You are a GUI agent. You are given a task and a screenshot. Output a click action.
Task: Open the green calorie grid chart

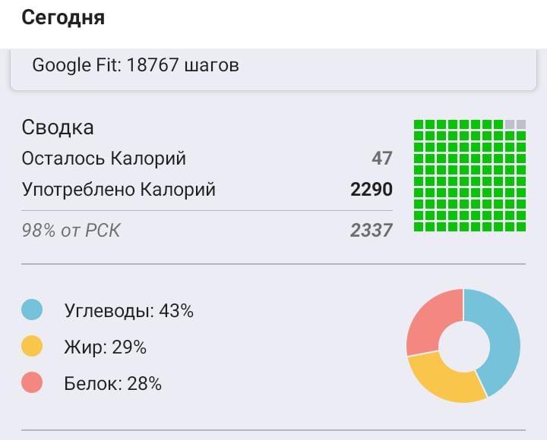click(470, 175)
